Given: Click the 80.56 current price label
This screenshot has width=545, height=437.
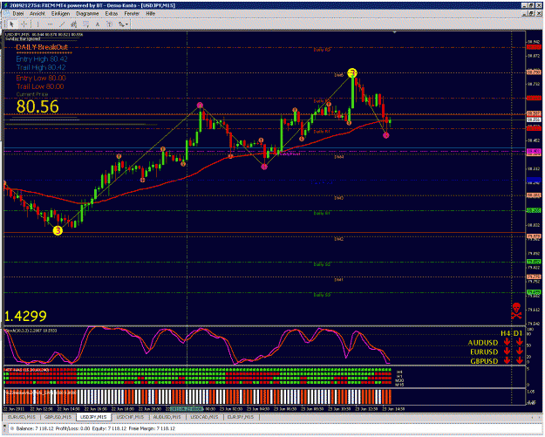Looking at the screenshot, I should pyautogui.click(x=37, y=106).
